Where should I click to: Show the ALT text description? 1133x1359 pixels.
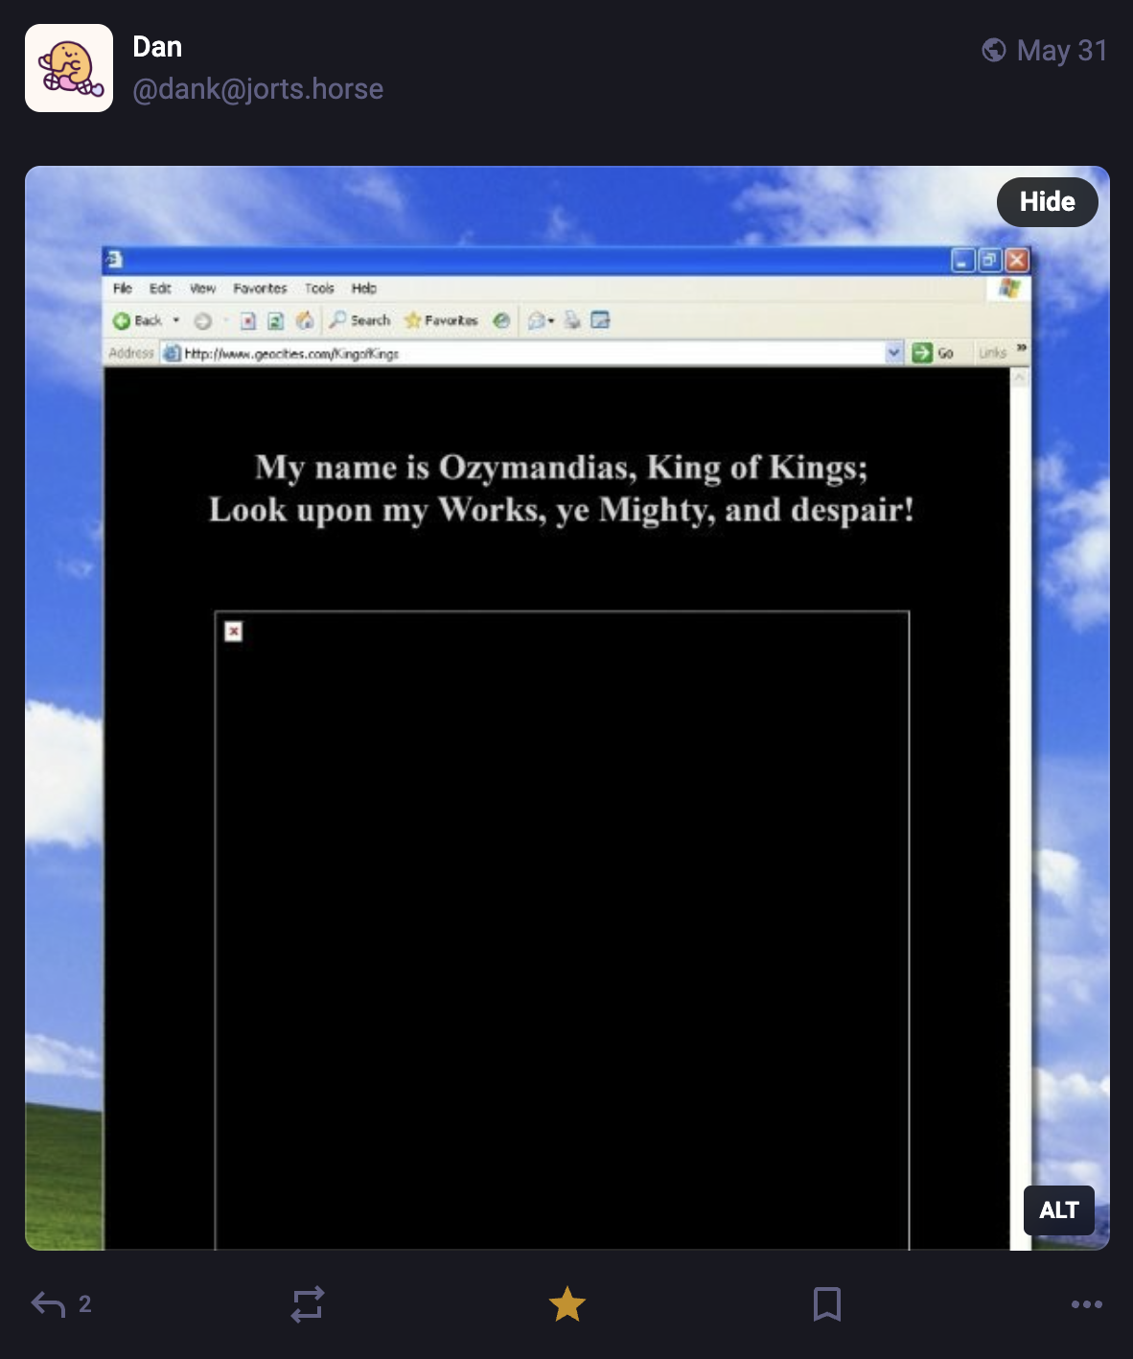(1059, 1210)
